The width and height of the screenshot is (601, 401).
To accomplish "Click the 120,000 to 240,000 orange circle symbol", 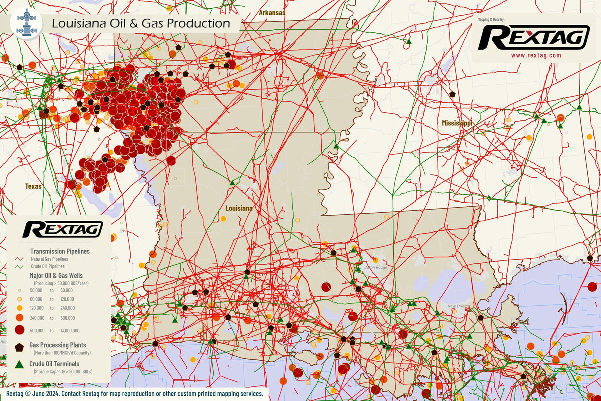I will 19,308.
